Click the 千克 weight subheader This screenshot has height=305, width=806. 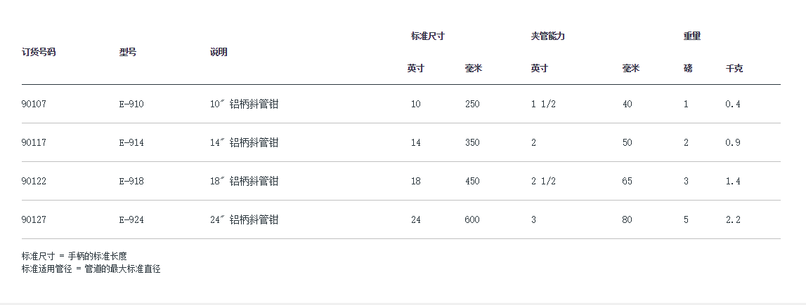coord(734,69)
